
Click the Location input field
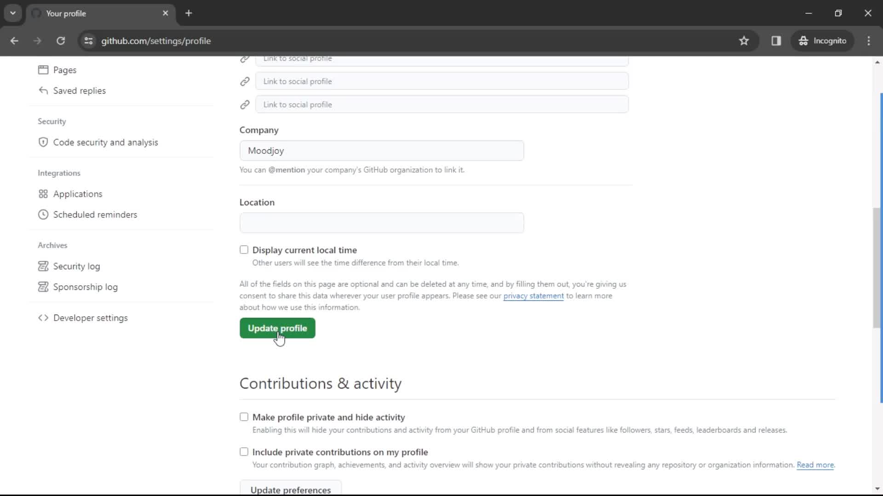click(x=381, y=223)
